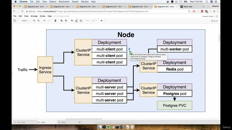Viewport: 232px width, 130px height.
Task: Click the redo arrow in the toolbar
Action: [x=49, y=21]
